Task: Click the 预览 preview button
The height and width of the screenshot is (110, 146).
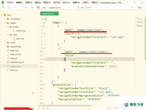Action: pos(140,7)
